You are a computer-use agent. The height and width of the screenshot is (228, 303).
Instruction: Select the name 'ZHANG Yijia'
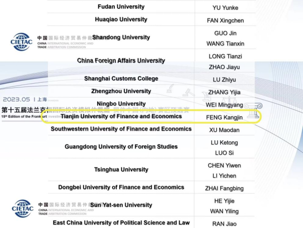coord(225,92)
